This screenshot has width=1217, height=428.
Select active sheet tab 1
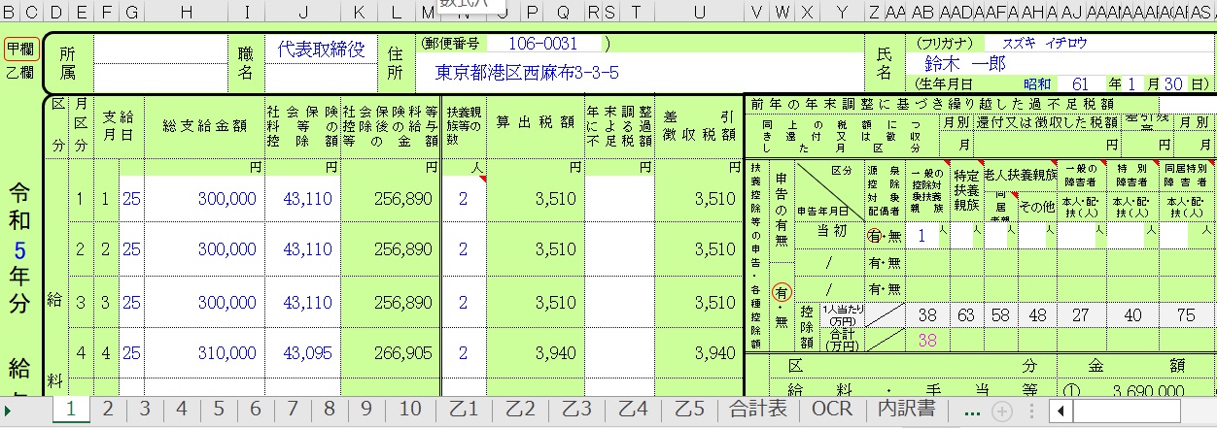tap(70, 409)
